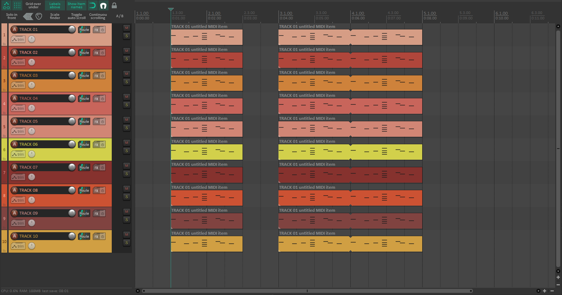Open the trim automation menu on TRACK 01
Viewport: 562px width, 295px height.
click(x=18, y=39)
